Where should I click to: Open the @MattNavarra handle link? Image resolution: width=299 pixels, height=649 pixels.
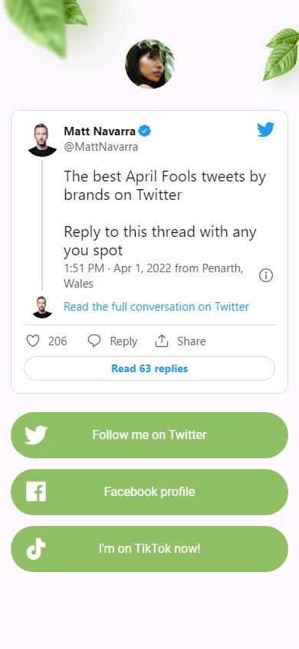pyautogui.click(x=101, y=147)
